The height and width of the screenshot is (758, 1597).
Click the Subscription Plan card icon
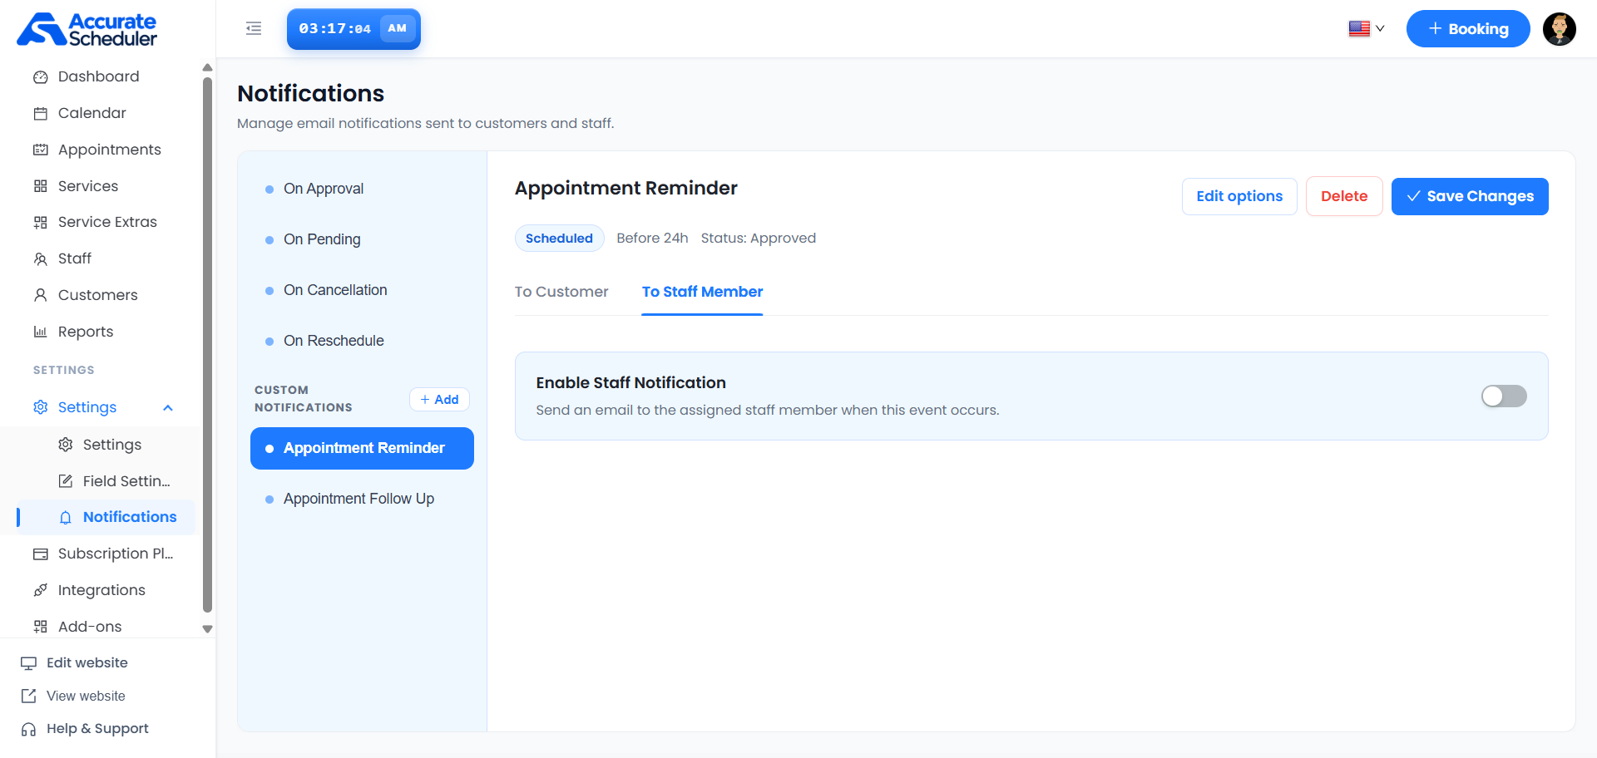pyautogui.click(x=40, y=554)
